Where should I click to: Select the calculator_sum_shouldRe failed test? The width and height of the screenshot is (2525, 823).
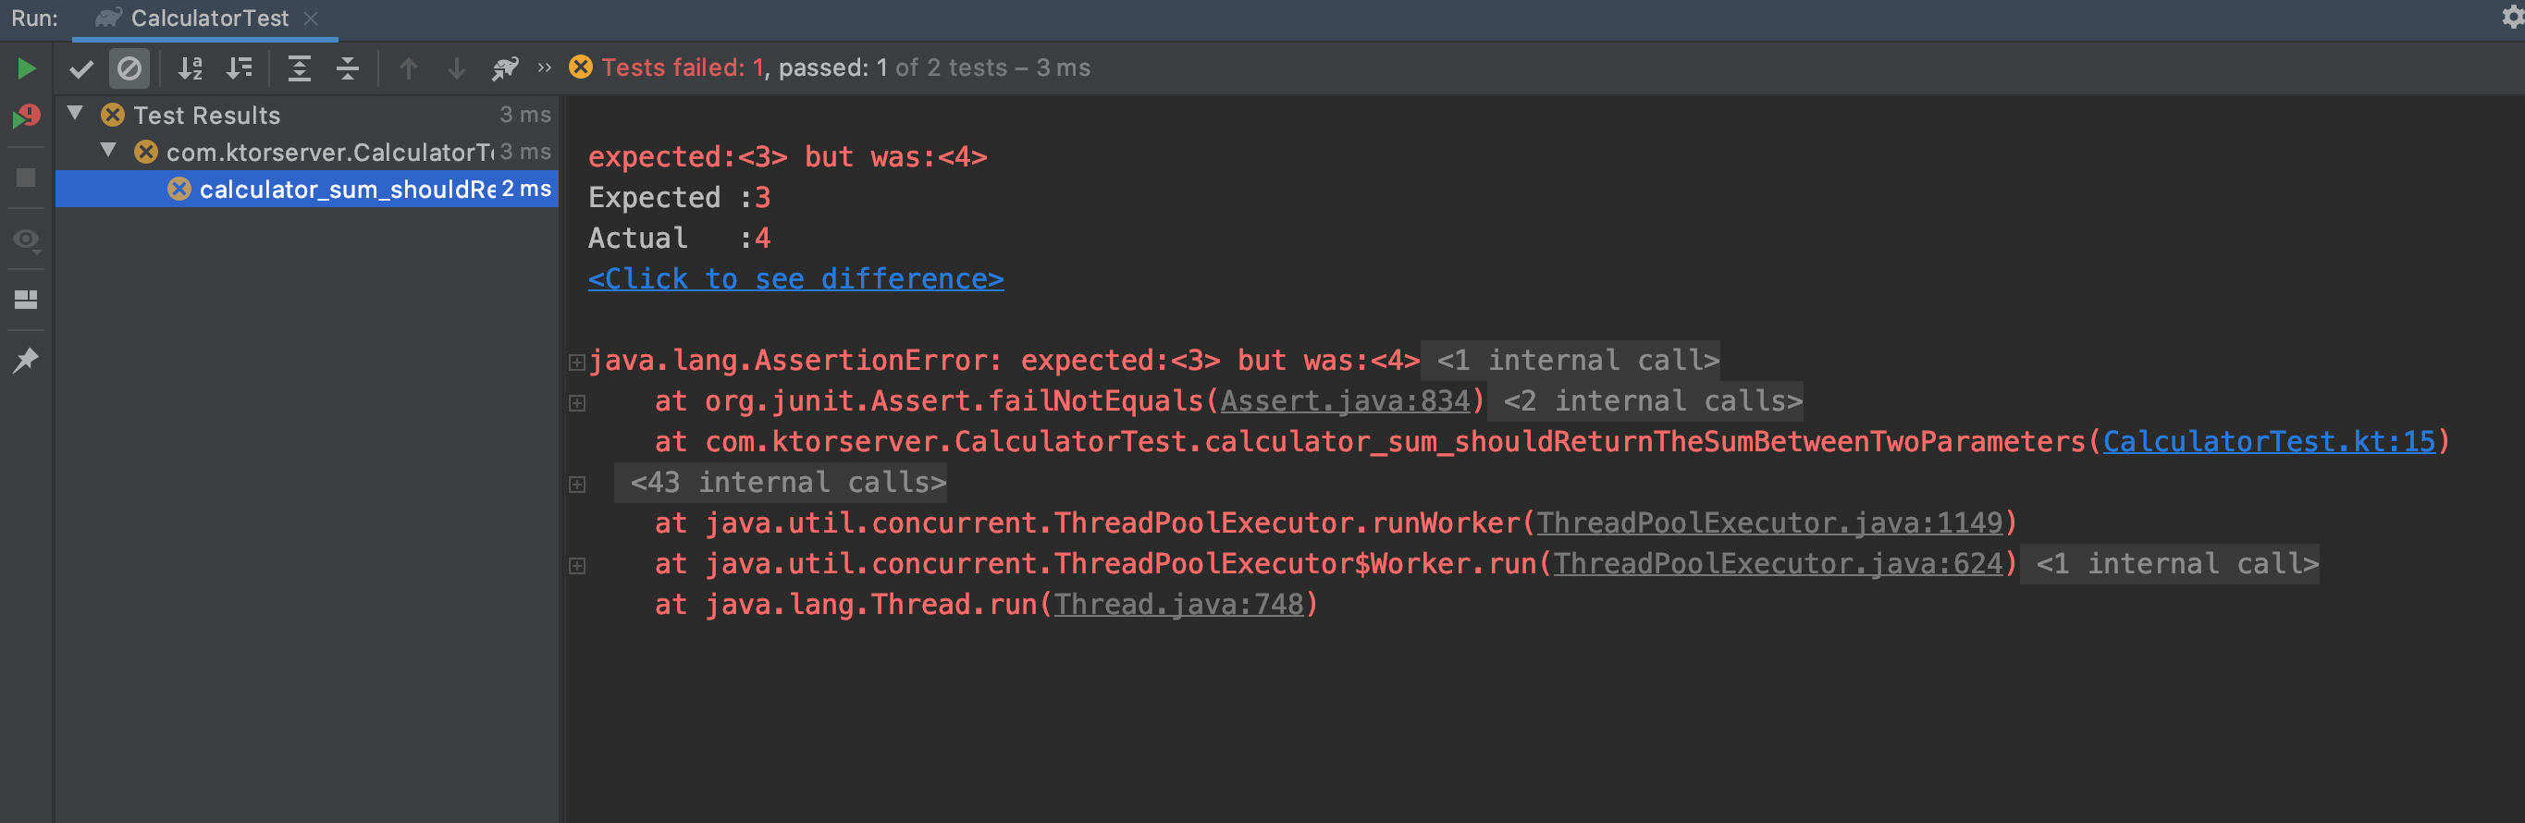click(x=307, y=189)
